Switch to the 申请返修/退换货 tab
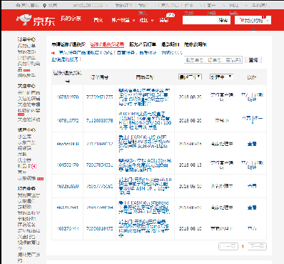This screenshot has height=264, width=284. pos(69,44)
